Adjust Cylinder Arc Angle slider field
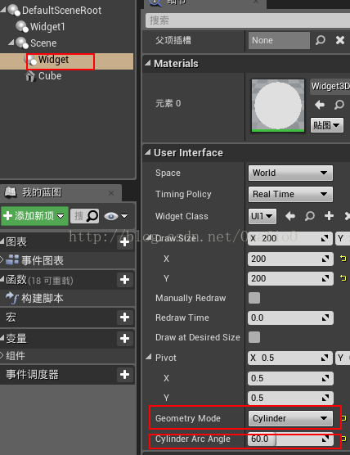 (x=290, y=439)
